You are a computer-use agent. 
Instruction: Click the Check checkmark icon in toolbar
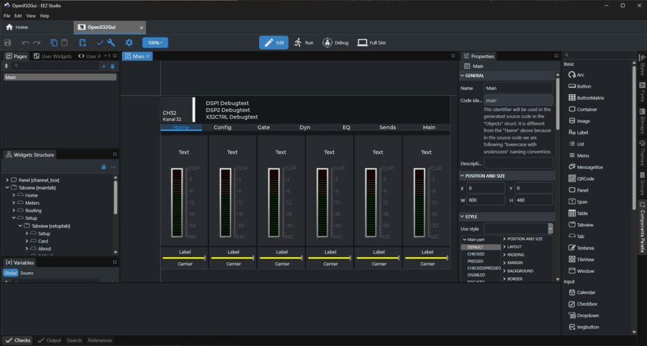coord(100,43)
